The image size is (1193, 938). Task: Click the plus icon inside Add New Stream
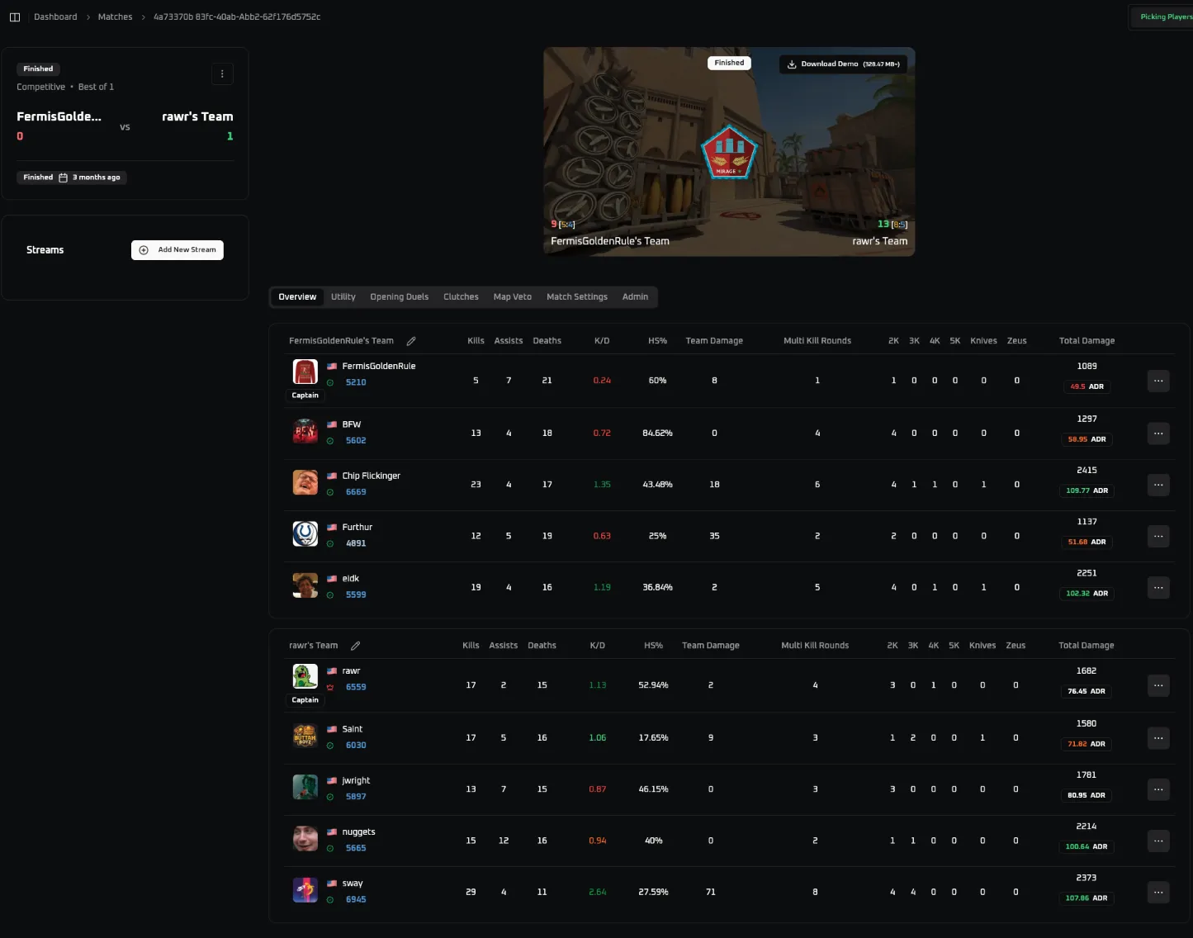click(x=144, y=249)
